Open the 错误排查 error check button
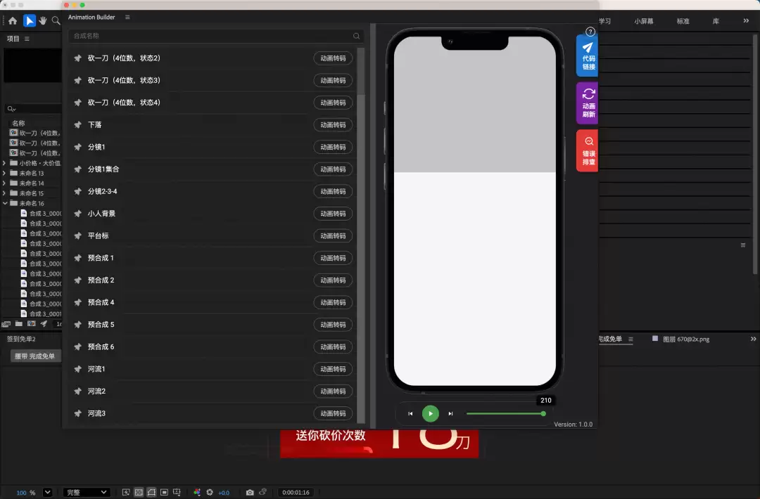Viewport: 760px width, 499px height. click(588, 150)
